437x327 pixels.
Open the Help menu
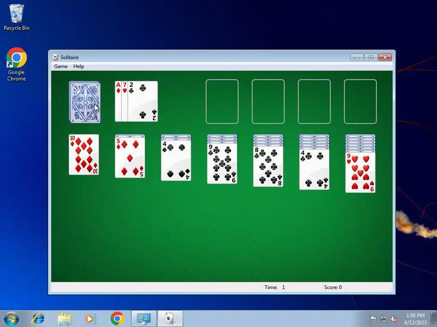79,66
